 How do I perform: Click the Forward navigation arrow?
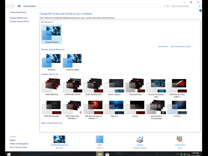pos(12,6)
